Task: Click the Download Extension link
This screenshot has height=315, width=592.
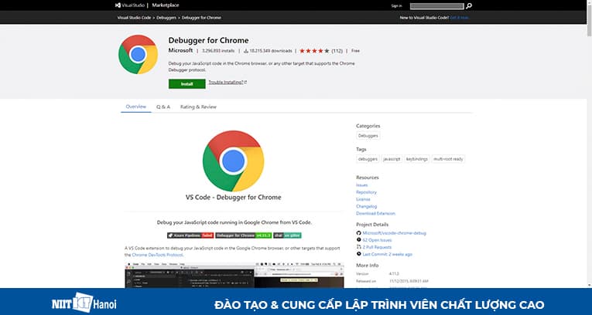Action: (375, 214)
